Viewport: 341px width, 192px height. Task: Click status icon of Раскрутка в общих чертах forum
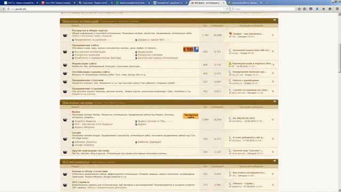click(65, 35)
